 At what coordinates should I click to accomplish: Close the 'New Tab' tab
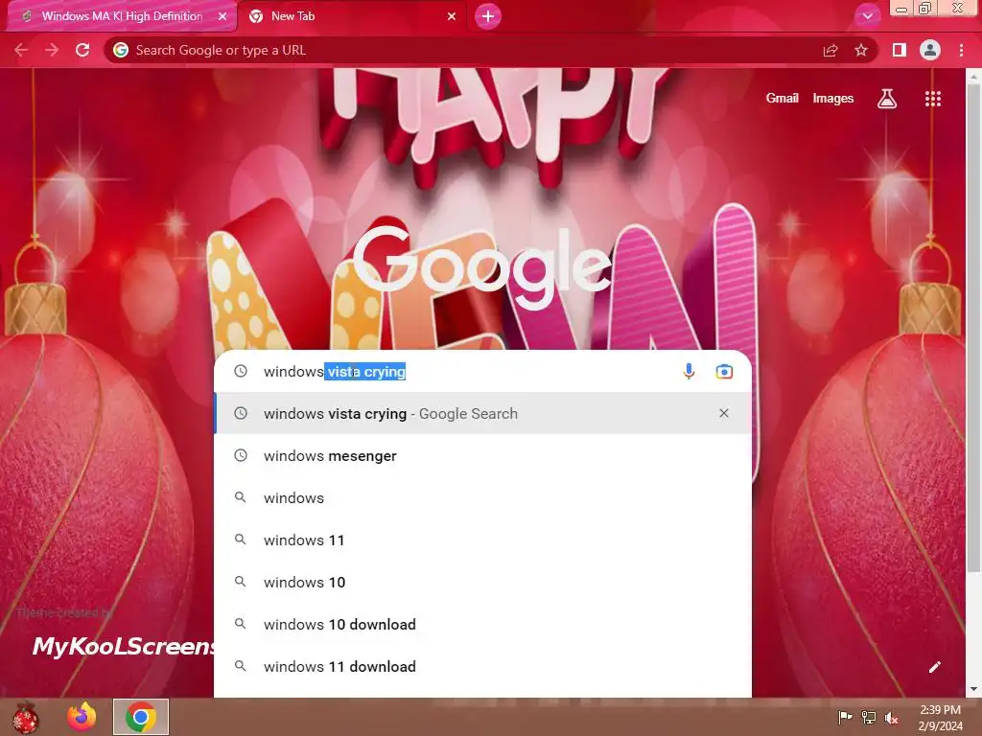pyautogui.click(x=452, y=16)
